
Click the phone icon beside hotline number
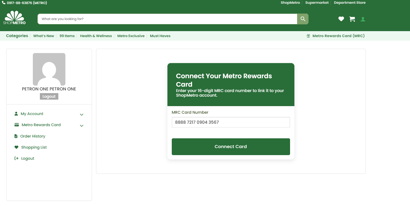point(4,3)
